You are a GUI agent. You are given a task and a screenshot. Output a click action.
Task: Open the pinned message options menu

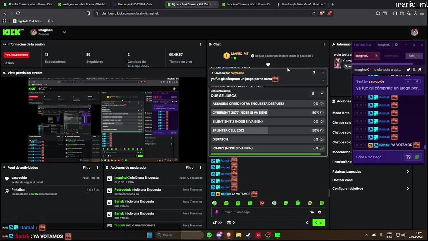click(323, 73)
